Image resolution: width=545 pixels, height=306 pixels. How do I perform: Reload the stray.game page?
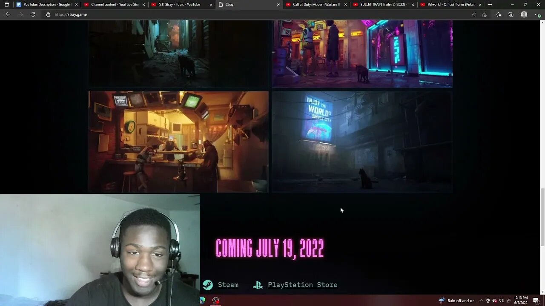[33, 14]
